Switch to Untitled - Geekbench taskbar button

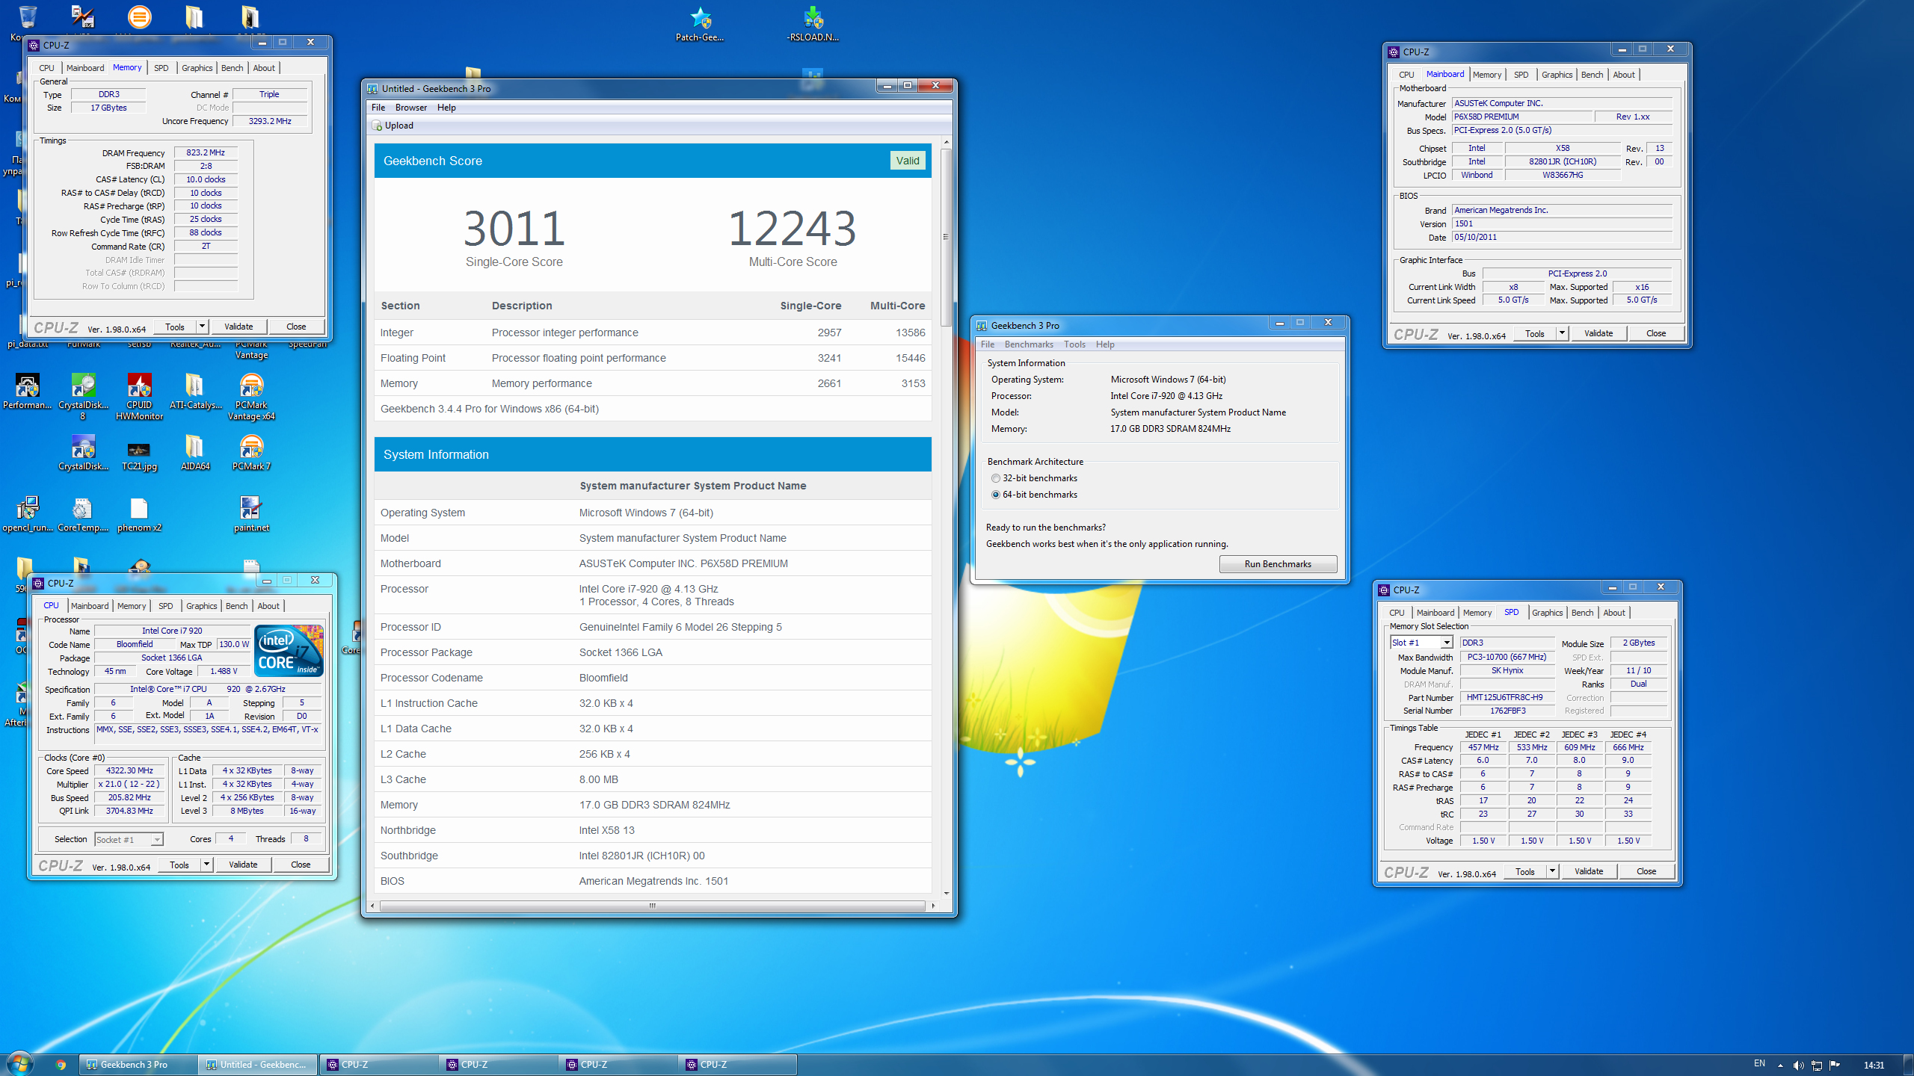pos(259,1065)
